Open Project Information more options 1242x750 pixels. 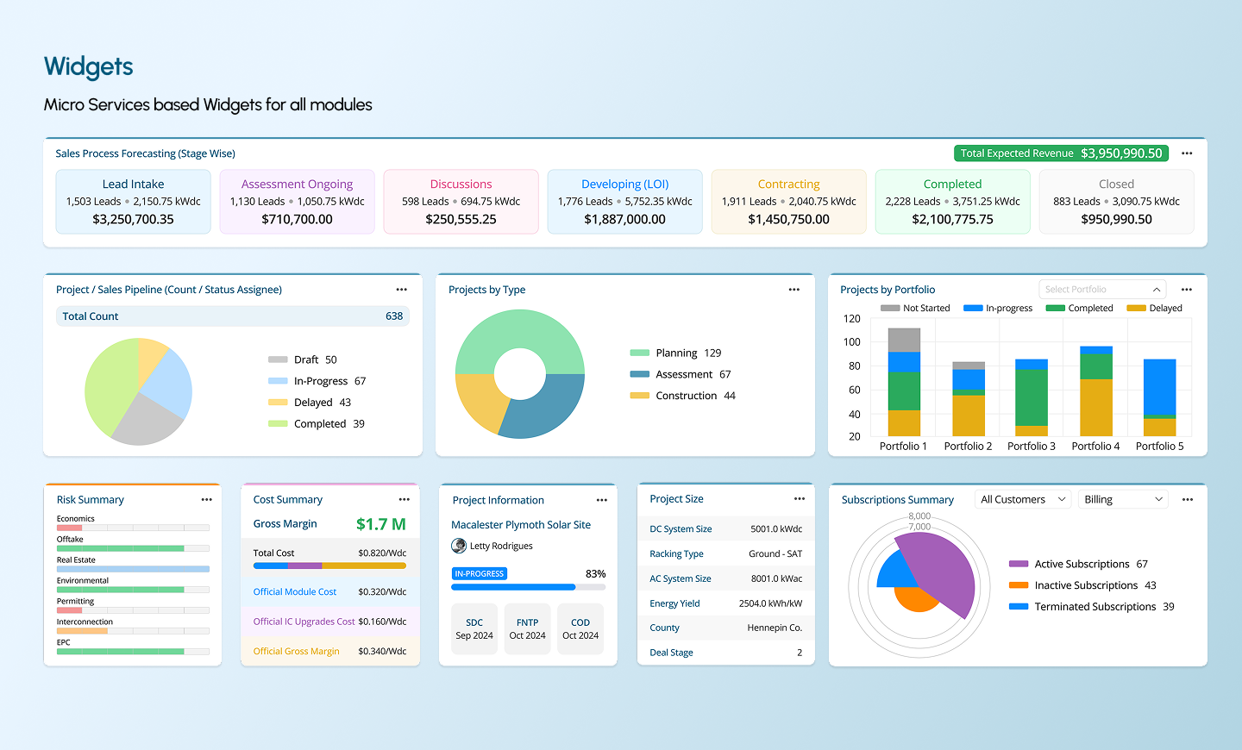(x=601, y=500)
